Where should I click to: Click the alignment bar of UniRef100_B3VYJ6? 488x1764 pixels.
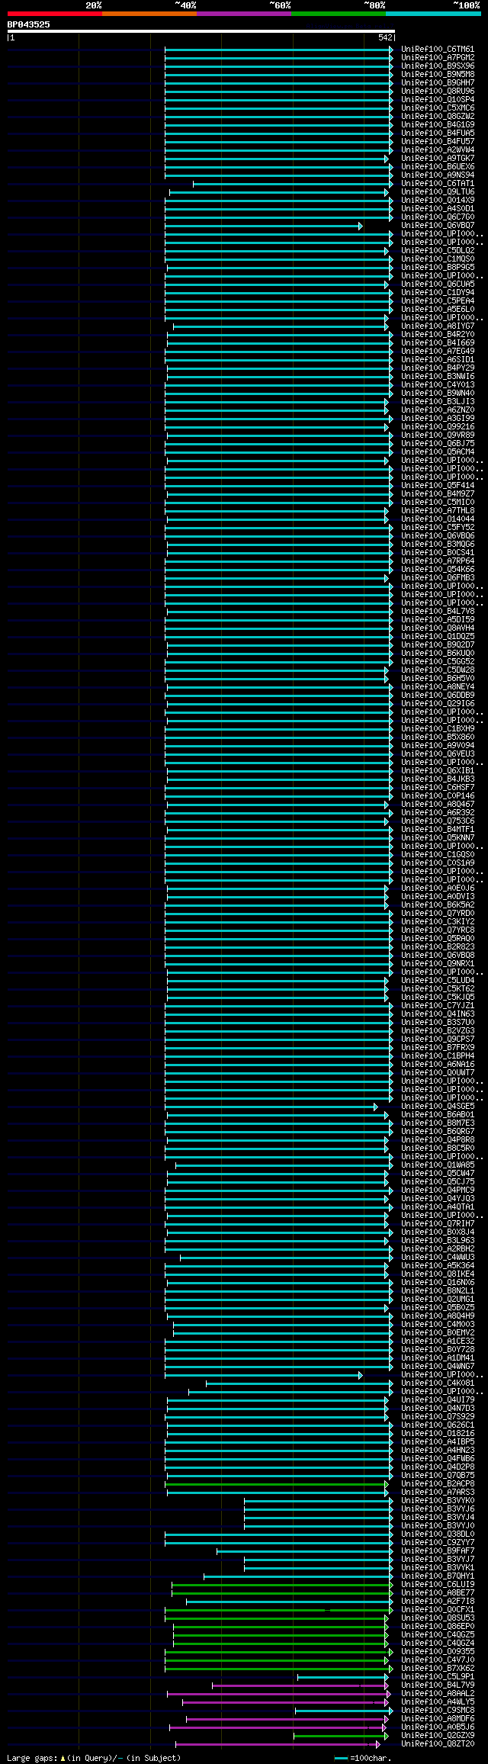(319, 1509)
